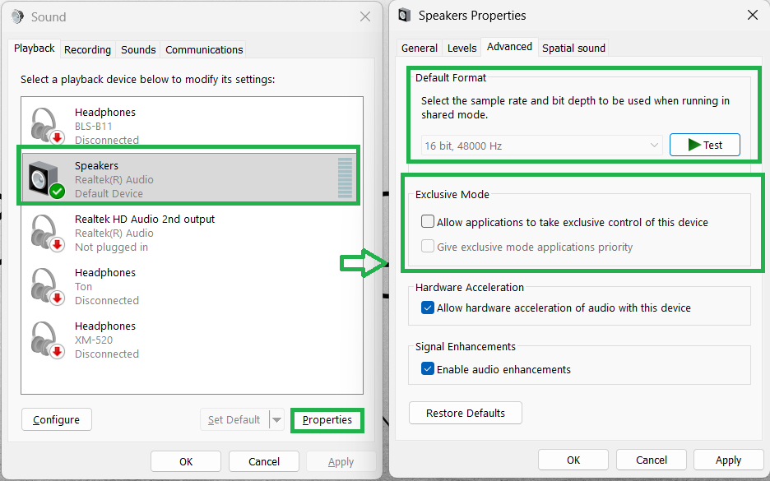This screenshot has height=481, width=770.
Task: Select the Advanced tab
Action: click(509, 47)
